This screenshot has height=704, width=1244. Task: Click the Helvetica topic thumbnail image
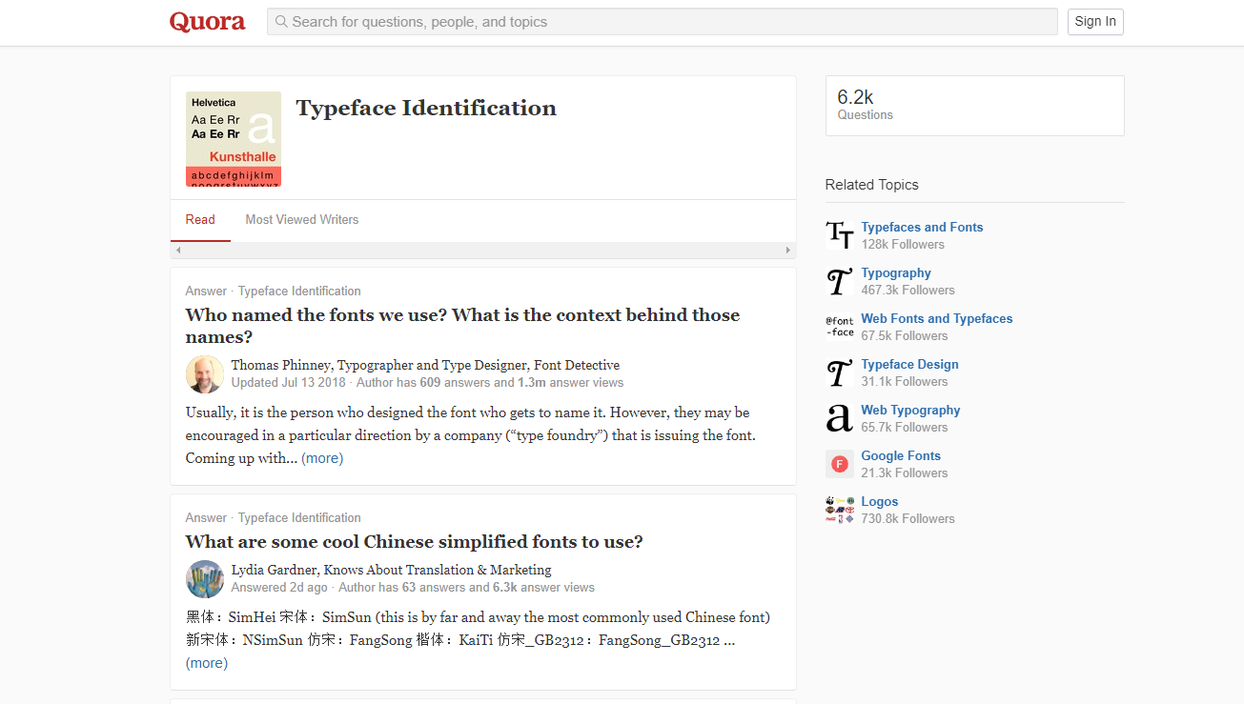(234, 139)
